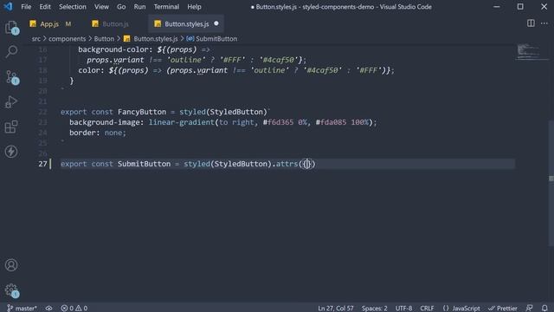Select the Button.styles.js tab
554x312 pixels.
pyautogui.click(x=186, y=24)
